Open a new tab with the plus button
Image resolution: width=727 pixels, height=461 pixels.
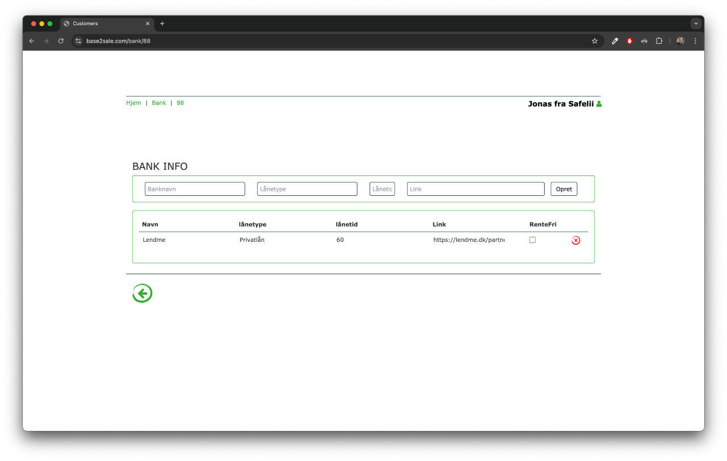pyautogui.click(x=162, y=23)
